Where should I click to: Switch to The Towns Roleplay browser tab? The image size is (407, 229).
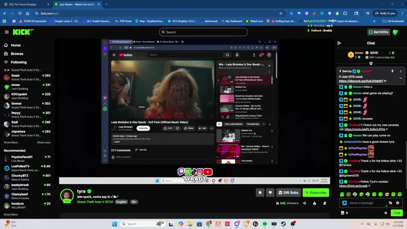pyautogui.click(x=25, y=4)
